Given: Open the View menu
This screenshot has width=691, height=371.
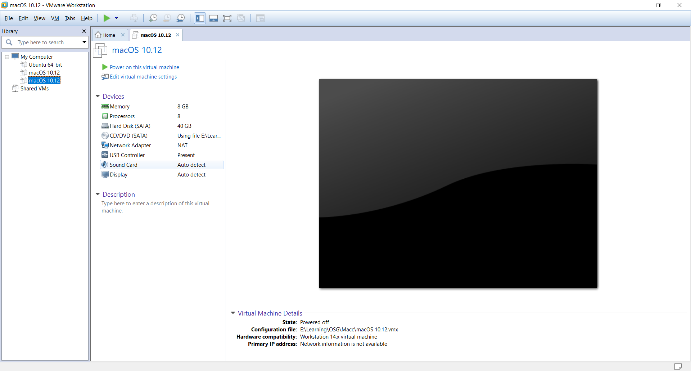Looking at the screenshot, I should pos(40,18).
